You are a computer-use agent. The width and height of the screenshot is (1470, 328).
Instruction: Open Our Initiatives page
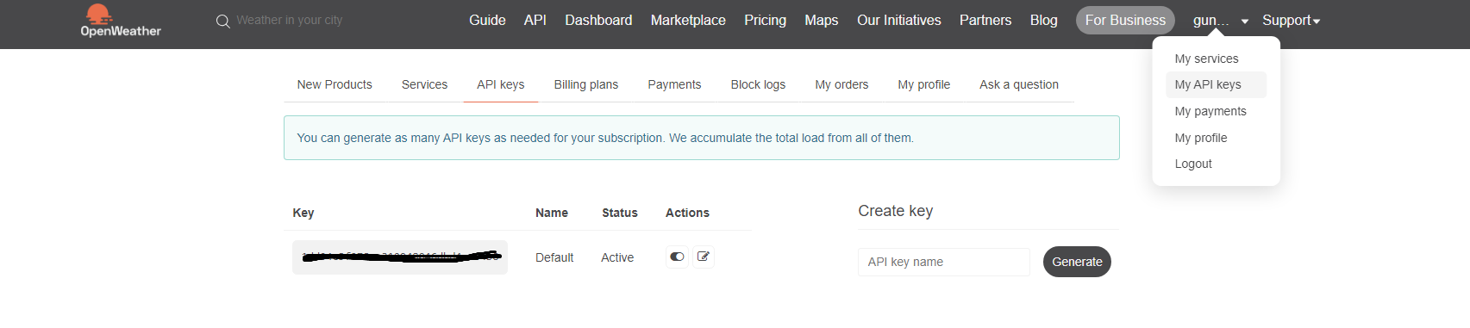(898, 20)
